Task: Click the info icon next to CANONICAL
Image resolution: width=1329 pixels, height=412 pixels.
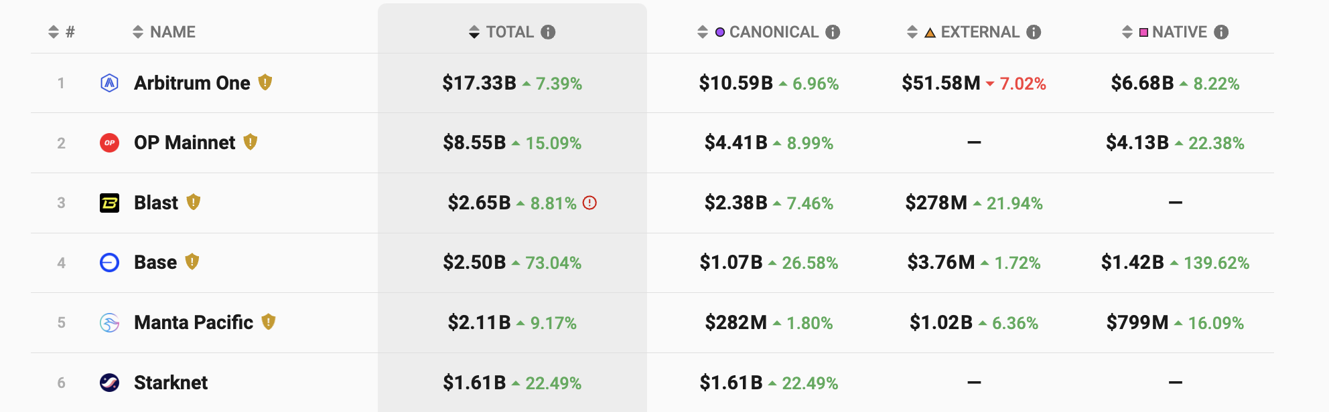Action: 833,32
